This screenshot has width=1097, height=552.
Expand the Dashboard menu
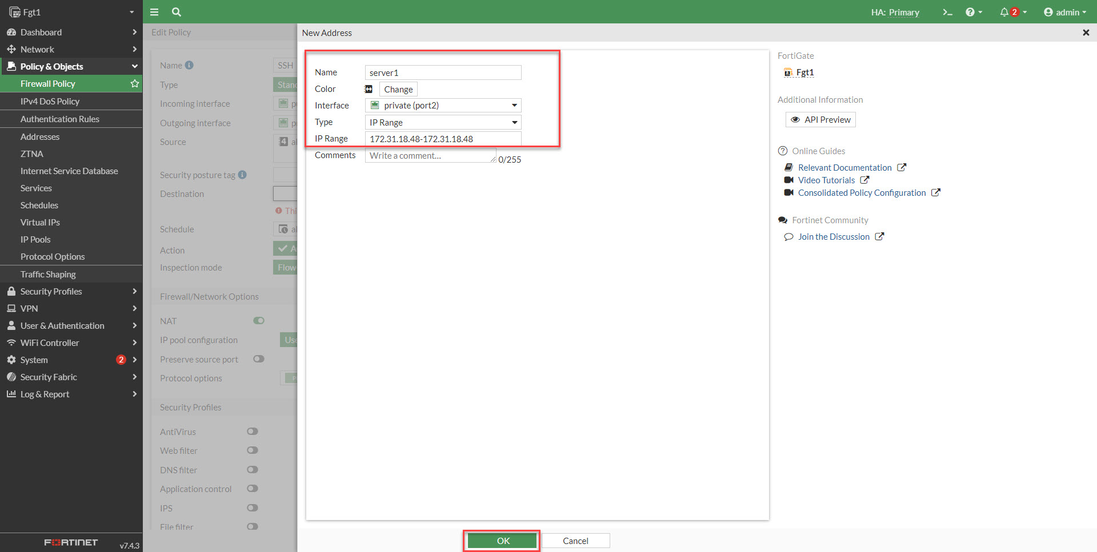[71, 32]
